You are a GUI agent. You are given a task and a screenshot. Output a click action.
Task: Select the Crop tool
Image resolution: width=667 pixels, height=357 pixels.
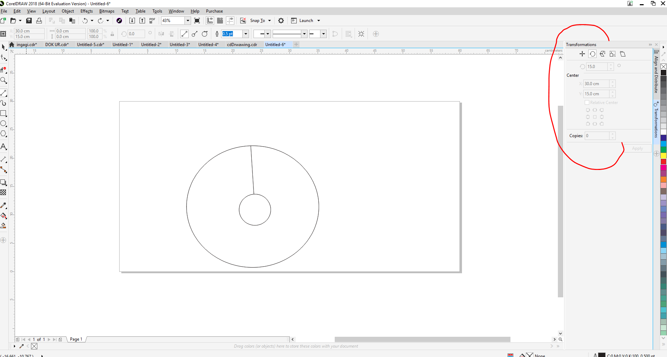click(x=4, y=69)
